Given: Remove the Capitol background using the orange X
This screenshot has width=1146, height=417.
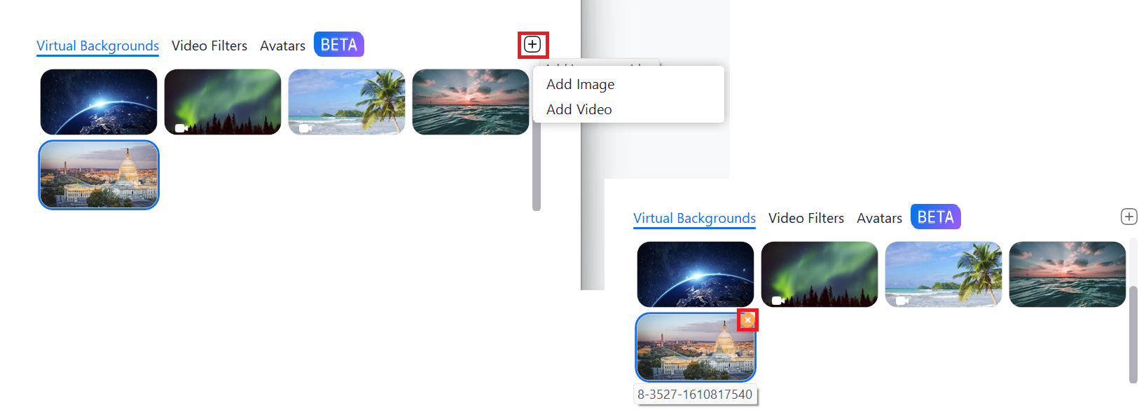Looking at the screenshot, I should (747, 320).
